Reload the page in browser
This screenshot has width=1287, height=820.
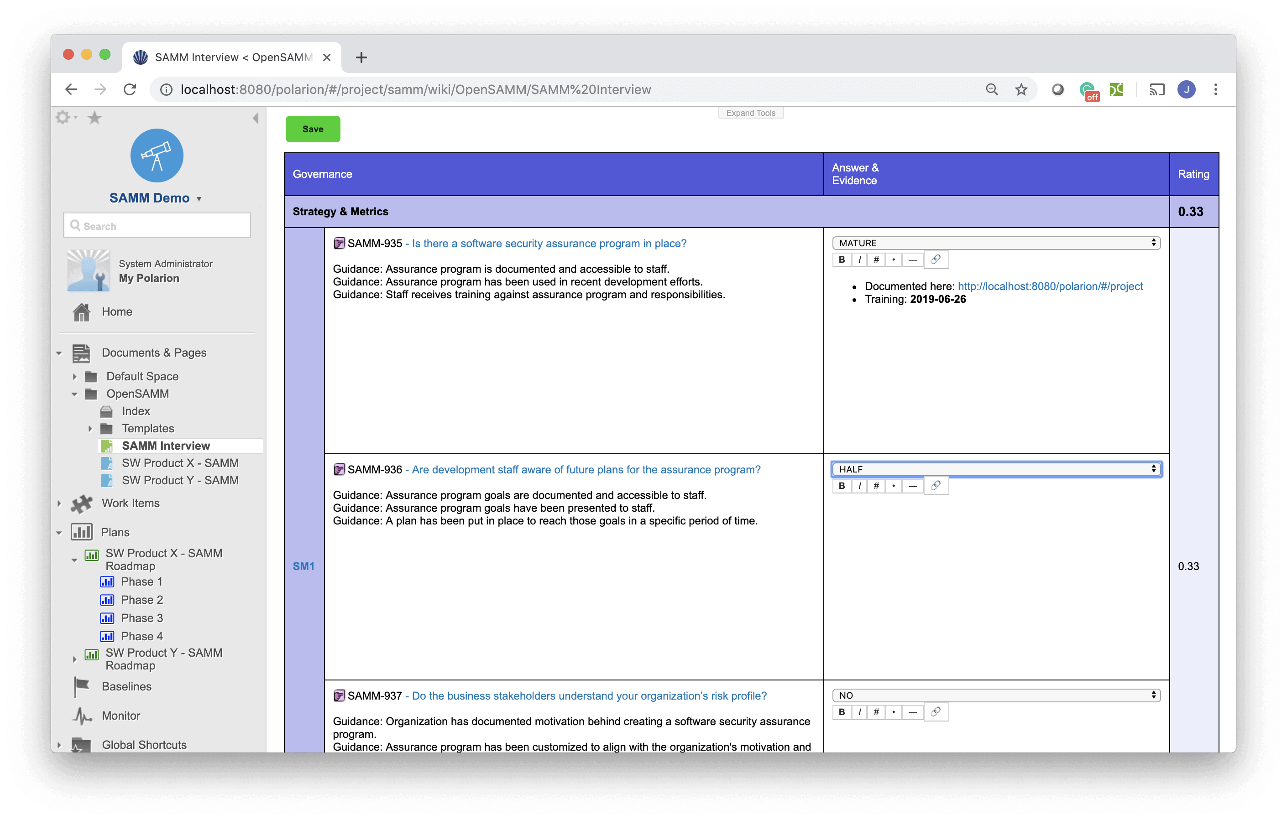(130, 90)
